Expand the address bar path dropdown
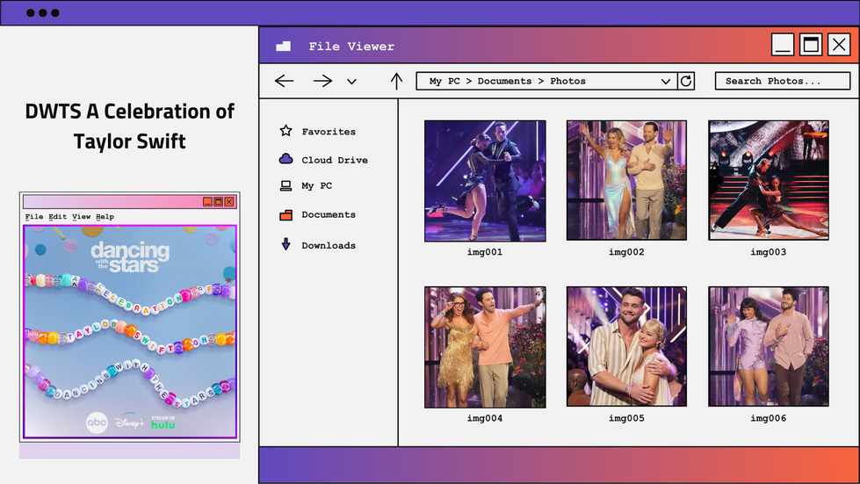Screen dimensions: 860x484 666,82
